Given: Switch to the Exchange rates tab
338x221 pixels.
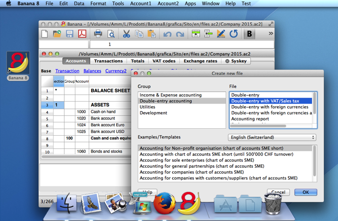Looking at the screenshot, I should click(201, 61).
